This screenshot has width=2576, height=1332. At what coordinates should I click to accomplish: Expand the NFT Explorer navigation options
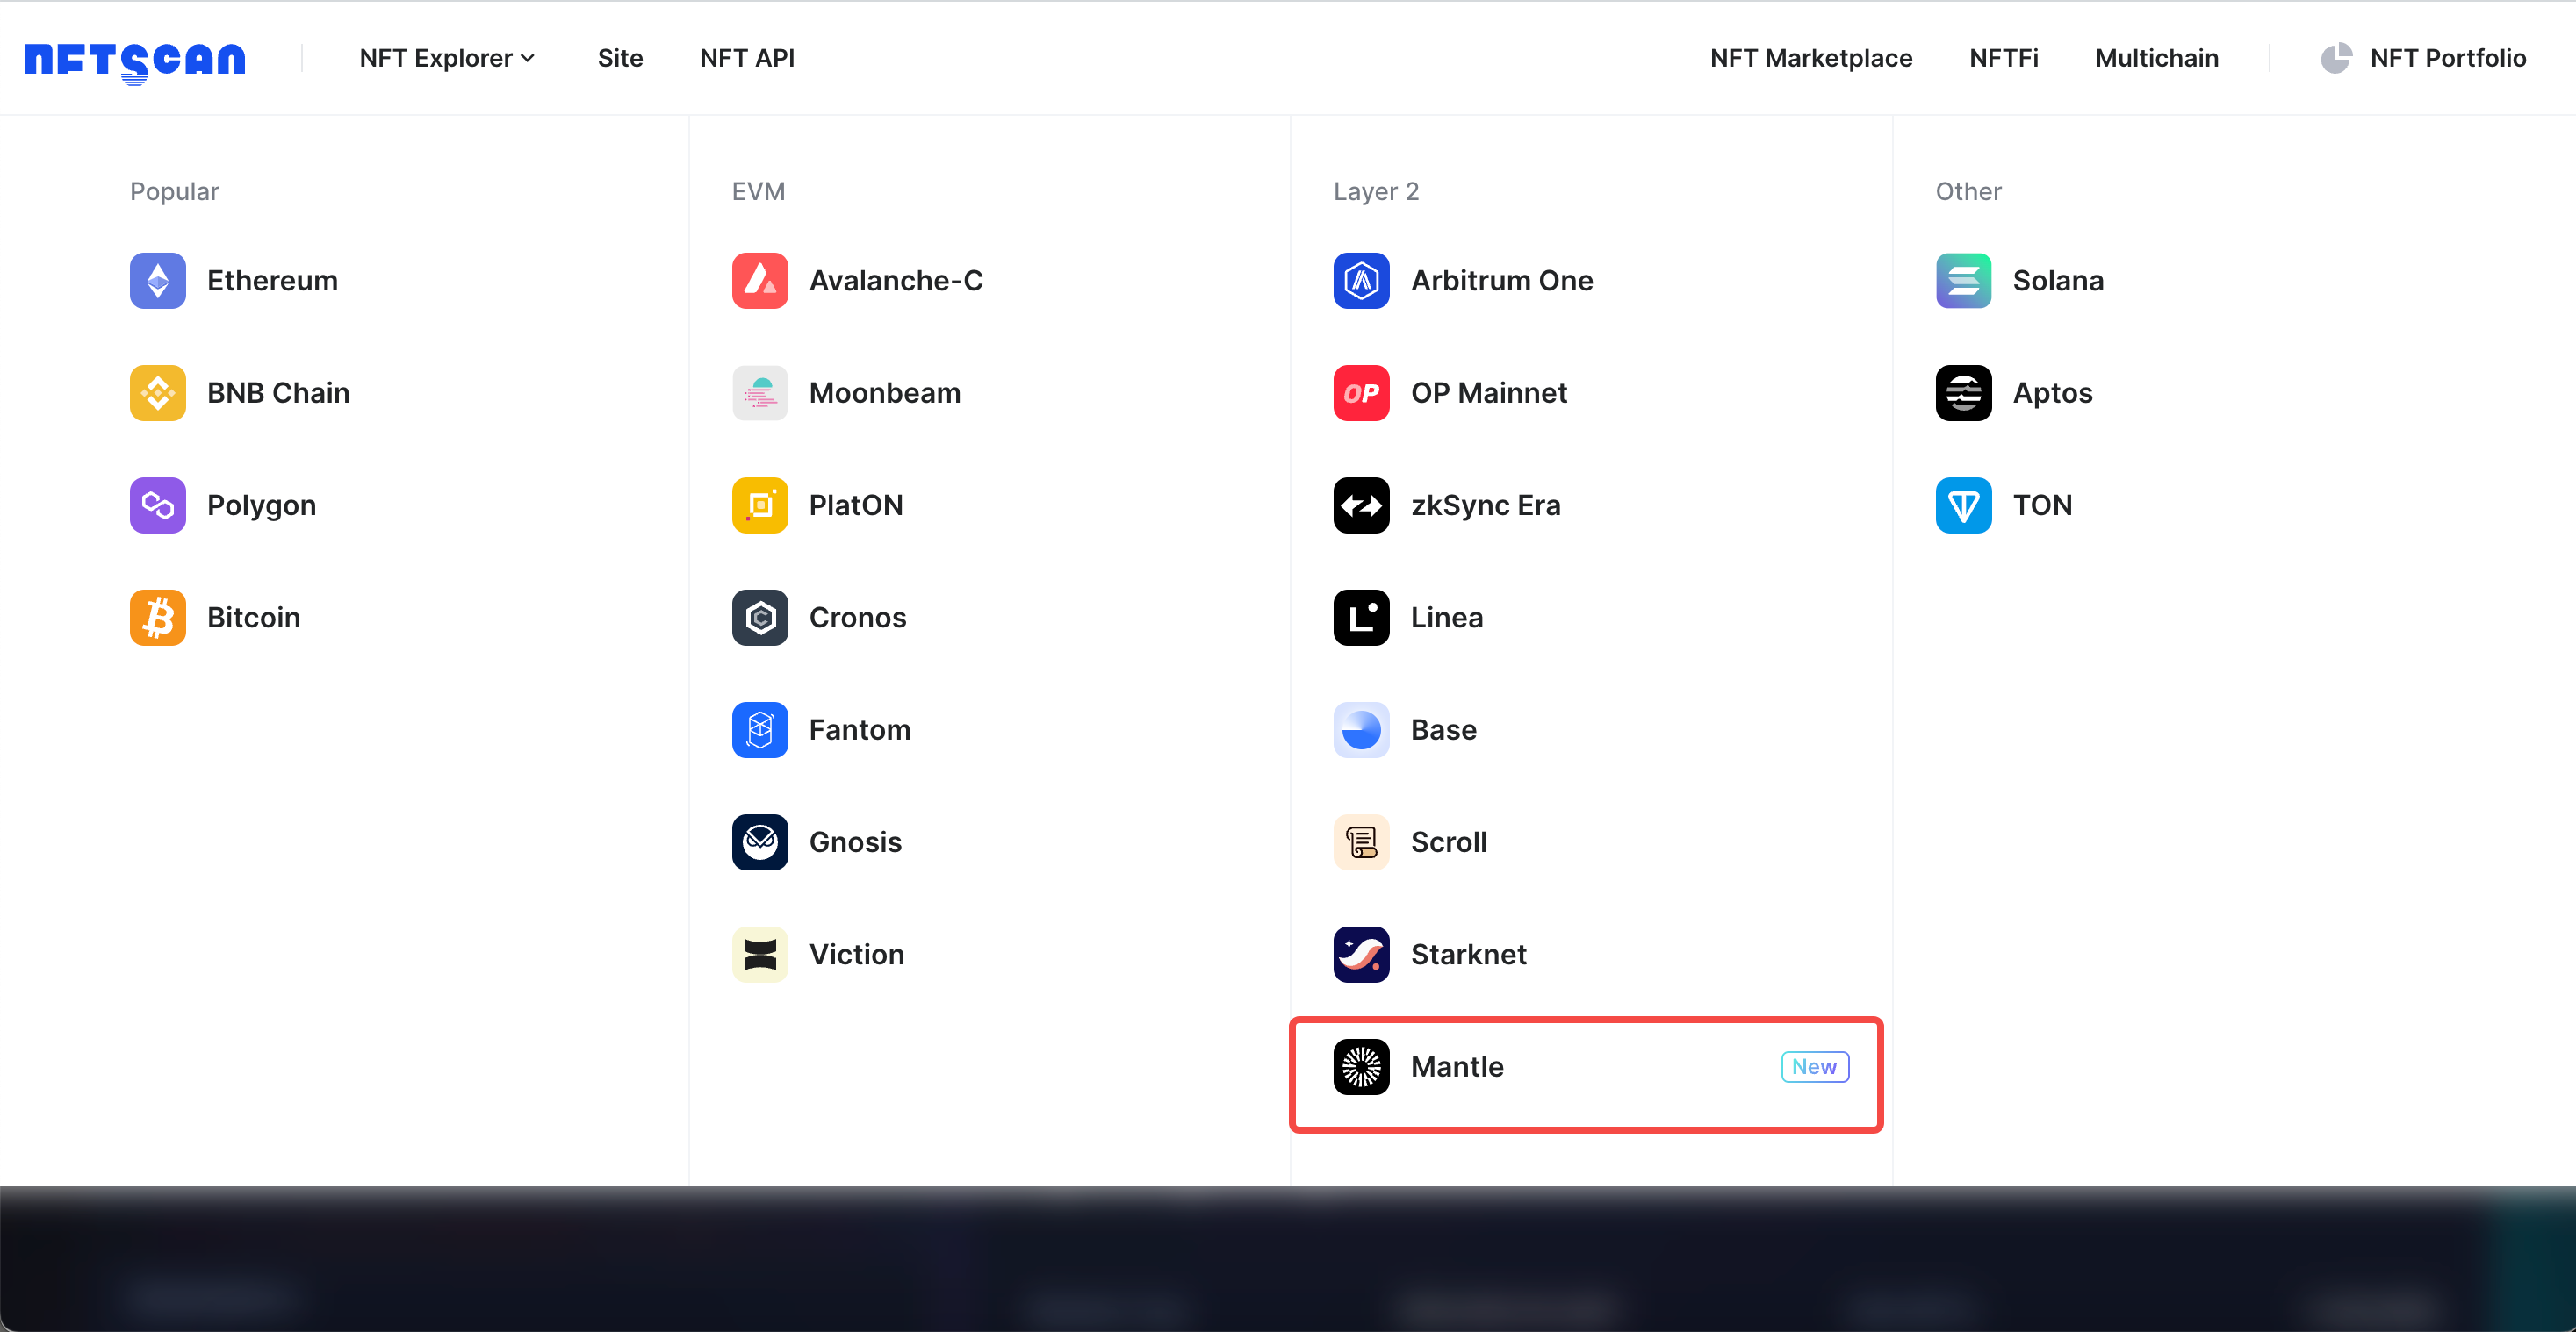(x=445, y=58)
